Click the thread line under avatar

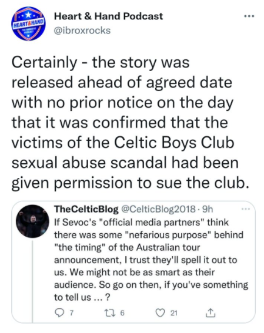[x=32, y=281]
